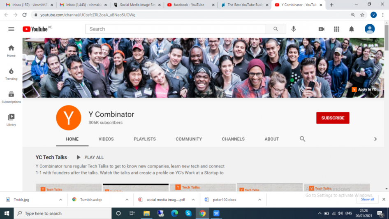Open Word from taskbar

click(216, 213)
